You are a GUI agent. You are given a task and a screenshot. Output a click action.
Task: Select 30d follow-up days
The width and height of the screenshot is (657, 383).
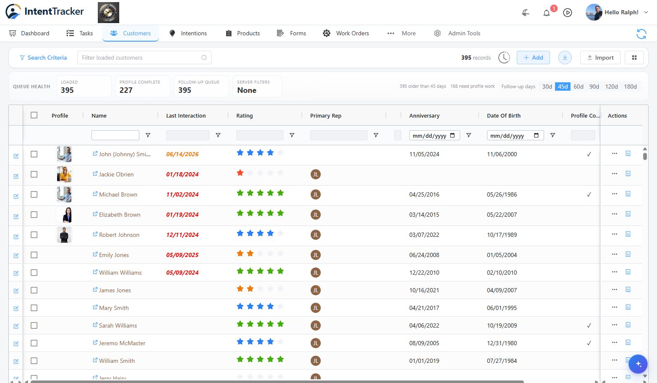click(x=547, y=87)
